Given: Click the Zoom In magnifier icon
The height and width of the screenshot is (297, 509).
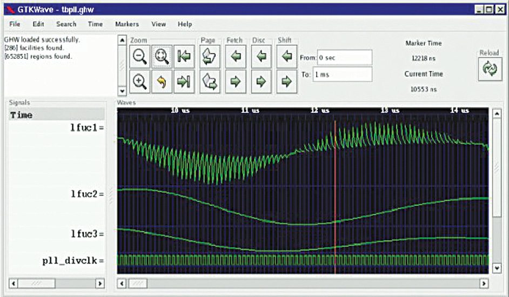Looking at the screenshot, I should coord(140,82).
